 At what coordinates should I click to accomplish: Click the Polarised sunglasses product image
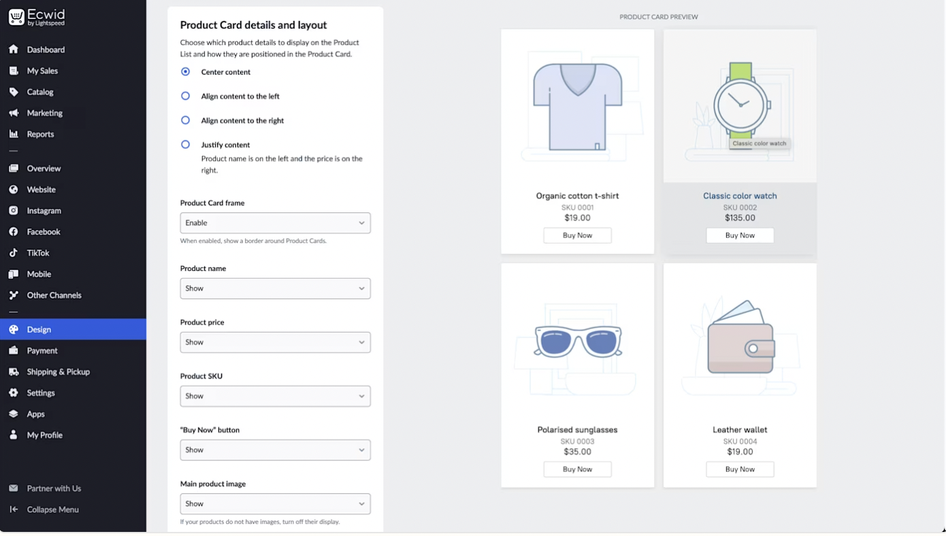coord(577,340)
